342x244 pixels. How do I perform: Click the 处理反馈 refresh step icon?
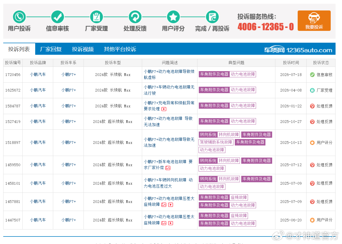click(x=135, y=17)
